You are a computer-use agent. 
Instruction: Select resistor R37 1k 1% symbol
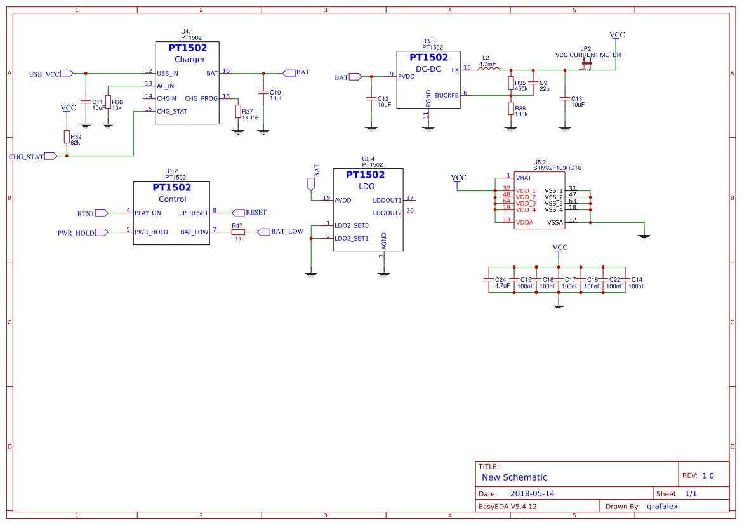238,112
